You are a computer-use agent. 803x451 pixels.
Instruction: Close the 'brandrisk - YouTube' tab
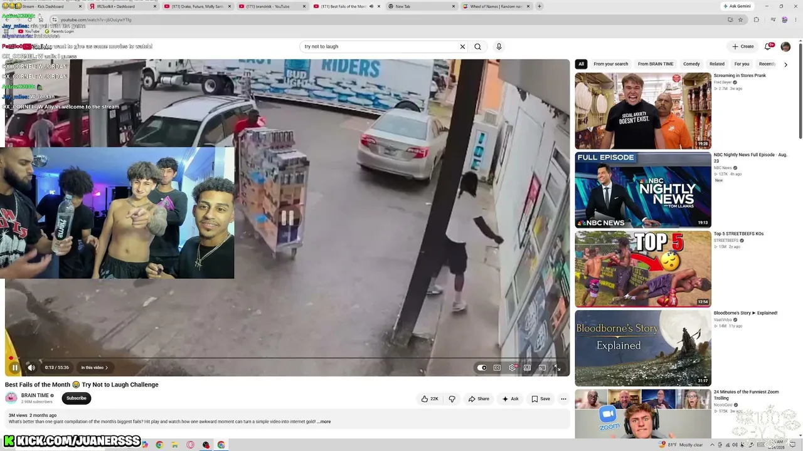tap(304, 6)
